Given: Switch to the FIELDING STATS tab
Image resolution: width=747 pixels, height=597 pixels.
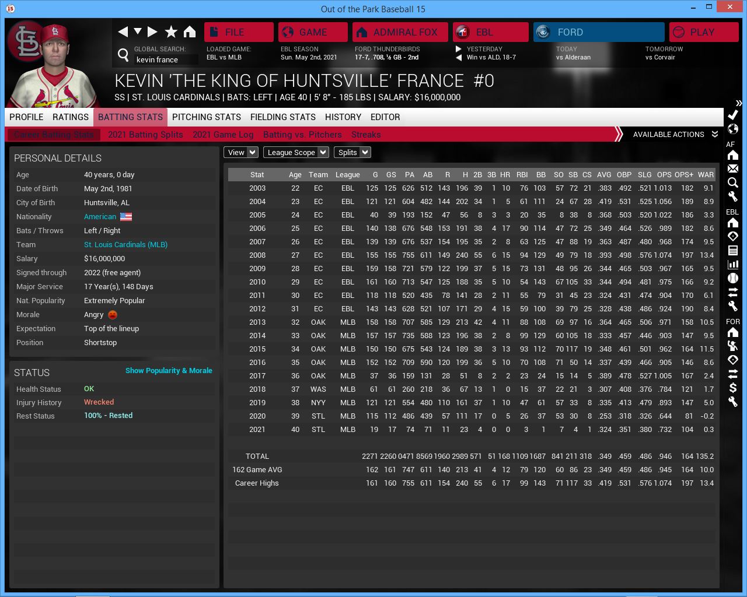Looking at the screenshot, I should click(x=283, y=117).
